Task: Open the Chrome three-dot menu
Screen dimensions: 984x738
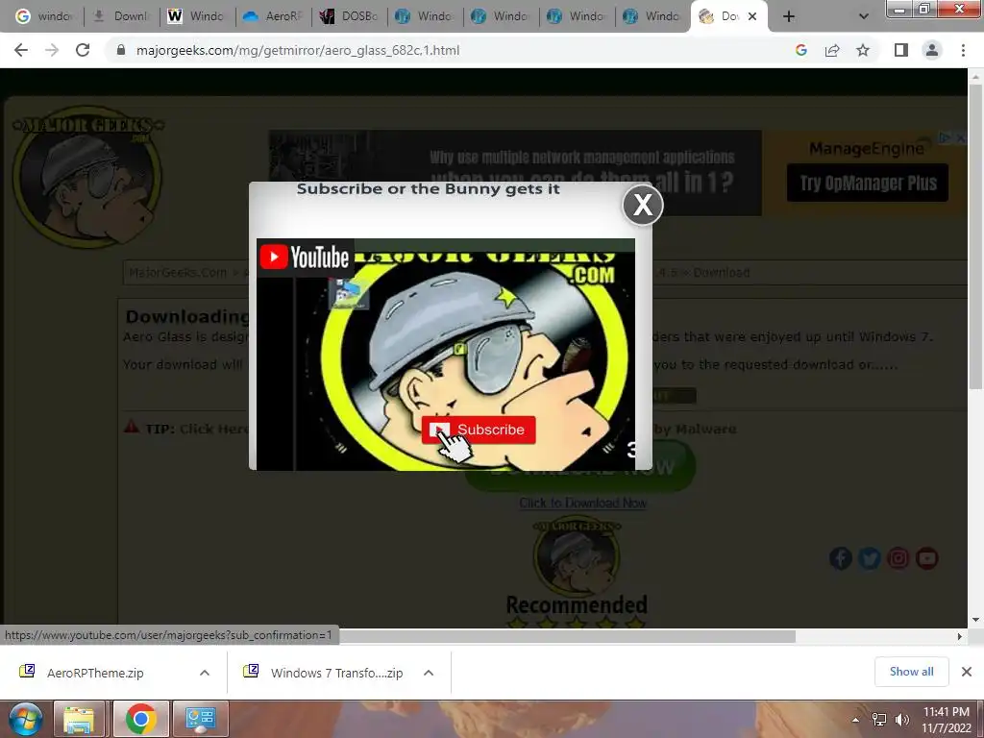Action: click(963, 50)
